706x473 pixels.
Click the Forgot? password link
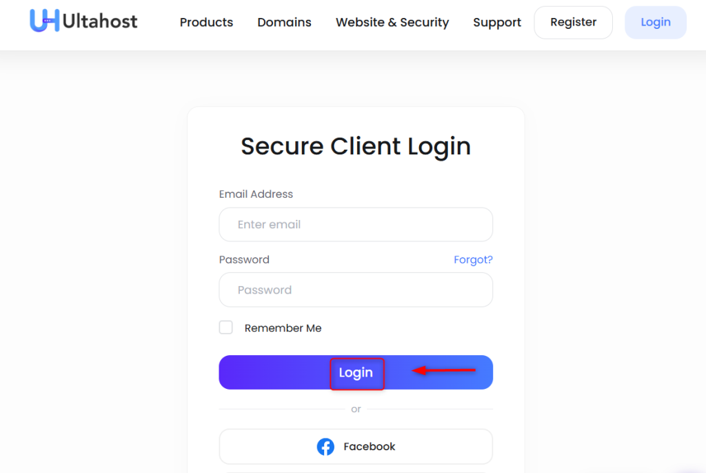(x=473, y=259)
